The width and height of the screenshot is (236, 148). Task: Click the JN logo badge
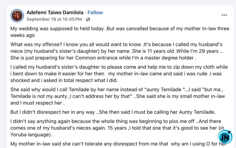click(x=225, y=137)
